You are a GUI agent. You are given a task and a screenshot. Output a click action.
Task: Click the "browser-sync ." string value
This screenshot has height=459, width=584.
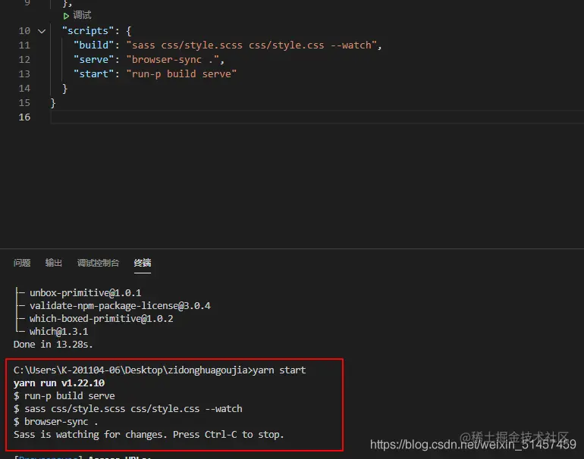click(172, 60)
